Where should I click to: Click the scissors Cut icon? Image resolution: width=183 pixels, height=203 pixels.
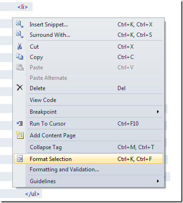pyautogui.click(x=20, y=46)
